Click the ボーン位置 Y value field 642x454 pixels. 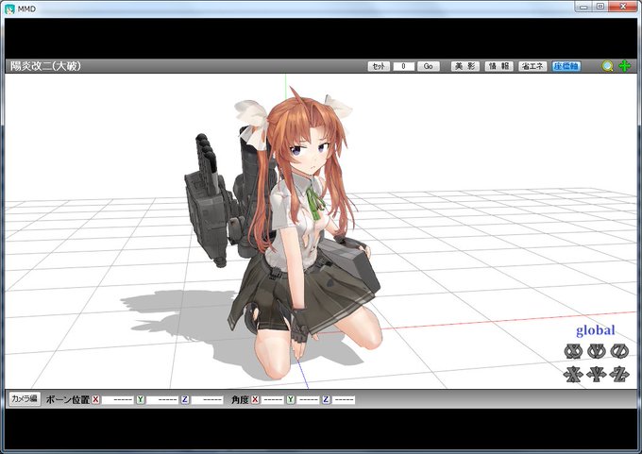point(162,399)
